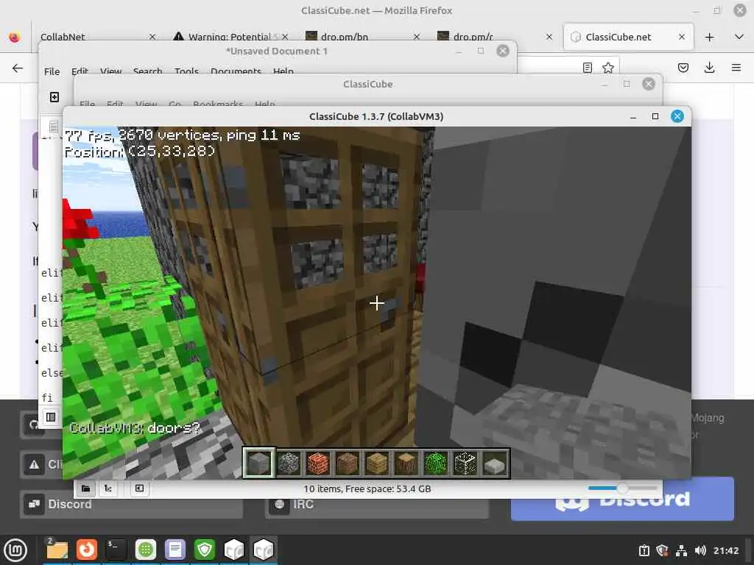754x565 pixels.
Task: Close the ClassiCube.net tab
Action: click(x=681, y=37)
